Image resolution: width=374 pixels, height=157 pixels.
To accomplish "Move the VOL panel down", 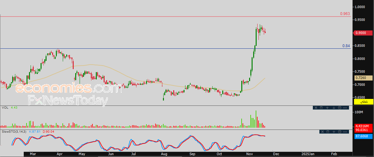I will click(333, 108).
